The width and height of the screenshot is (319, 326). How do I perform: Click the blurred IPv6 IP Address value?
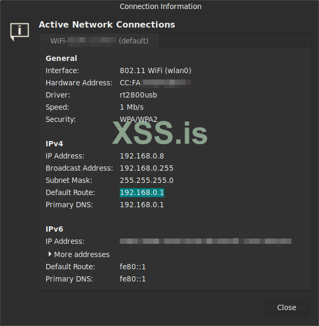[205, 241]
